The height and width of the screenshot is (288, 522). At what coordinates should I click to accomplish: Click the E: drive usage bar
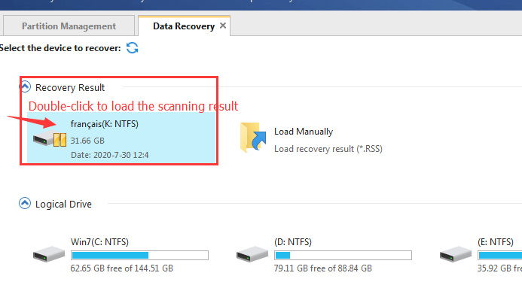pos(500,255)
